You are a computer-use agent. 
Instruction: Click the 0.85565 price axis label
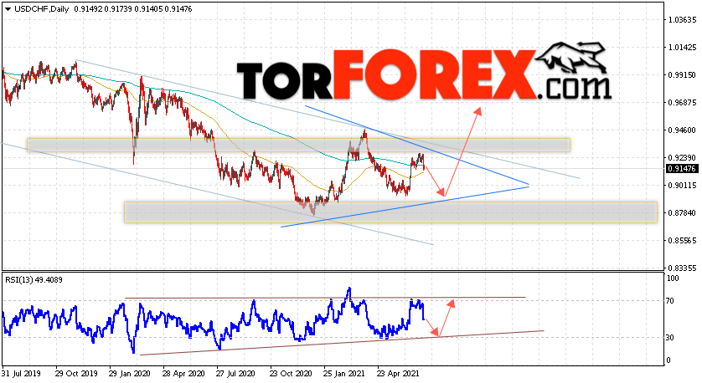[682, 241]
